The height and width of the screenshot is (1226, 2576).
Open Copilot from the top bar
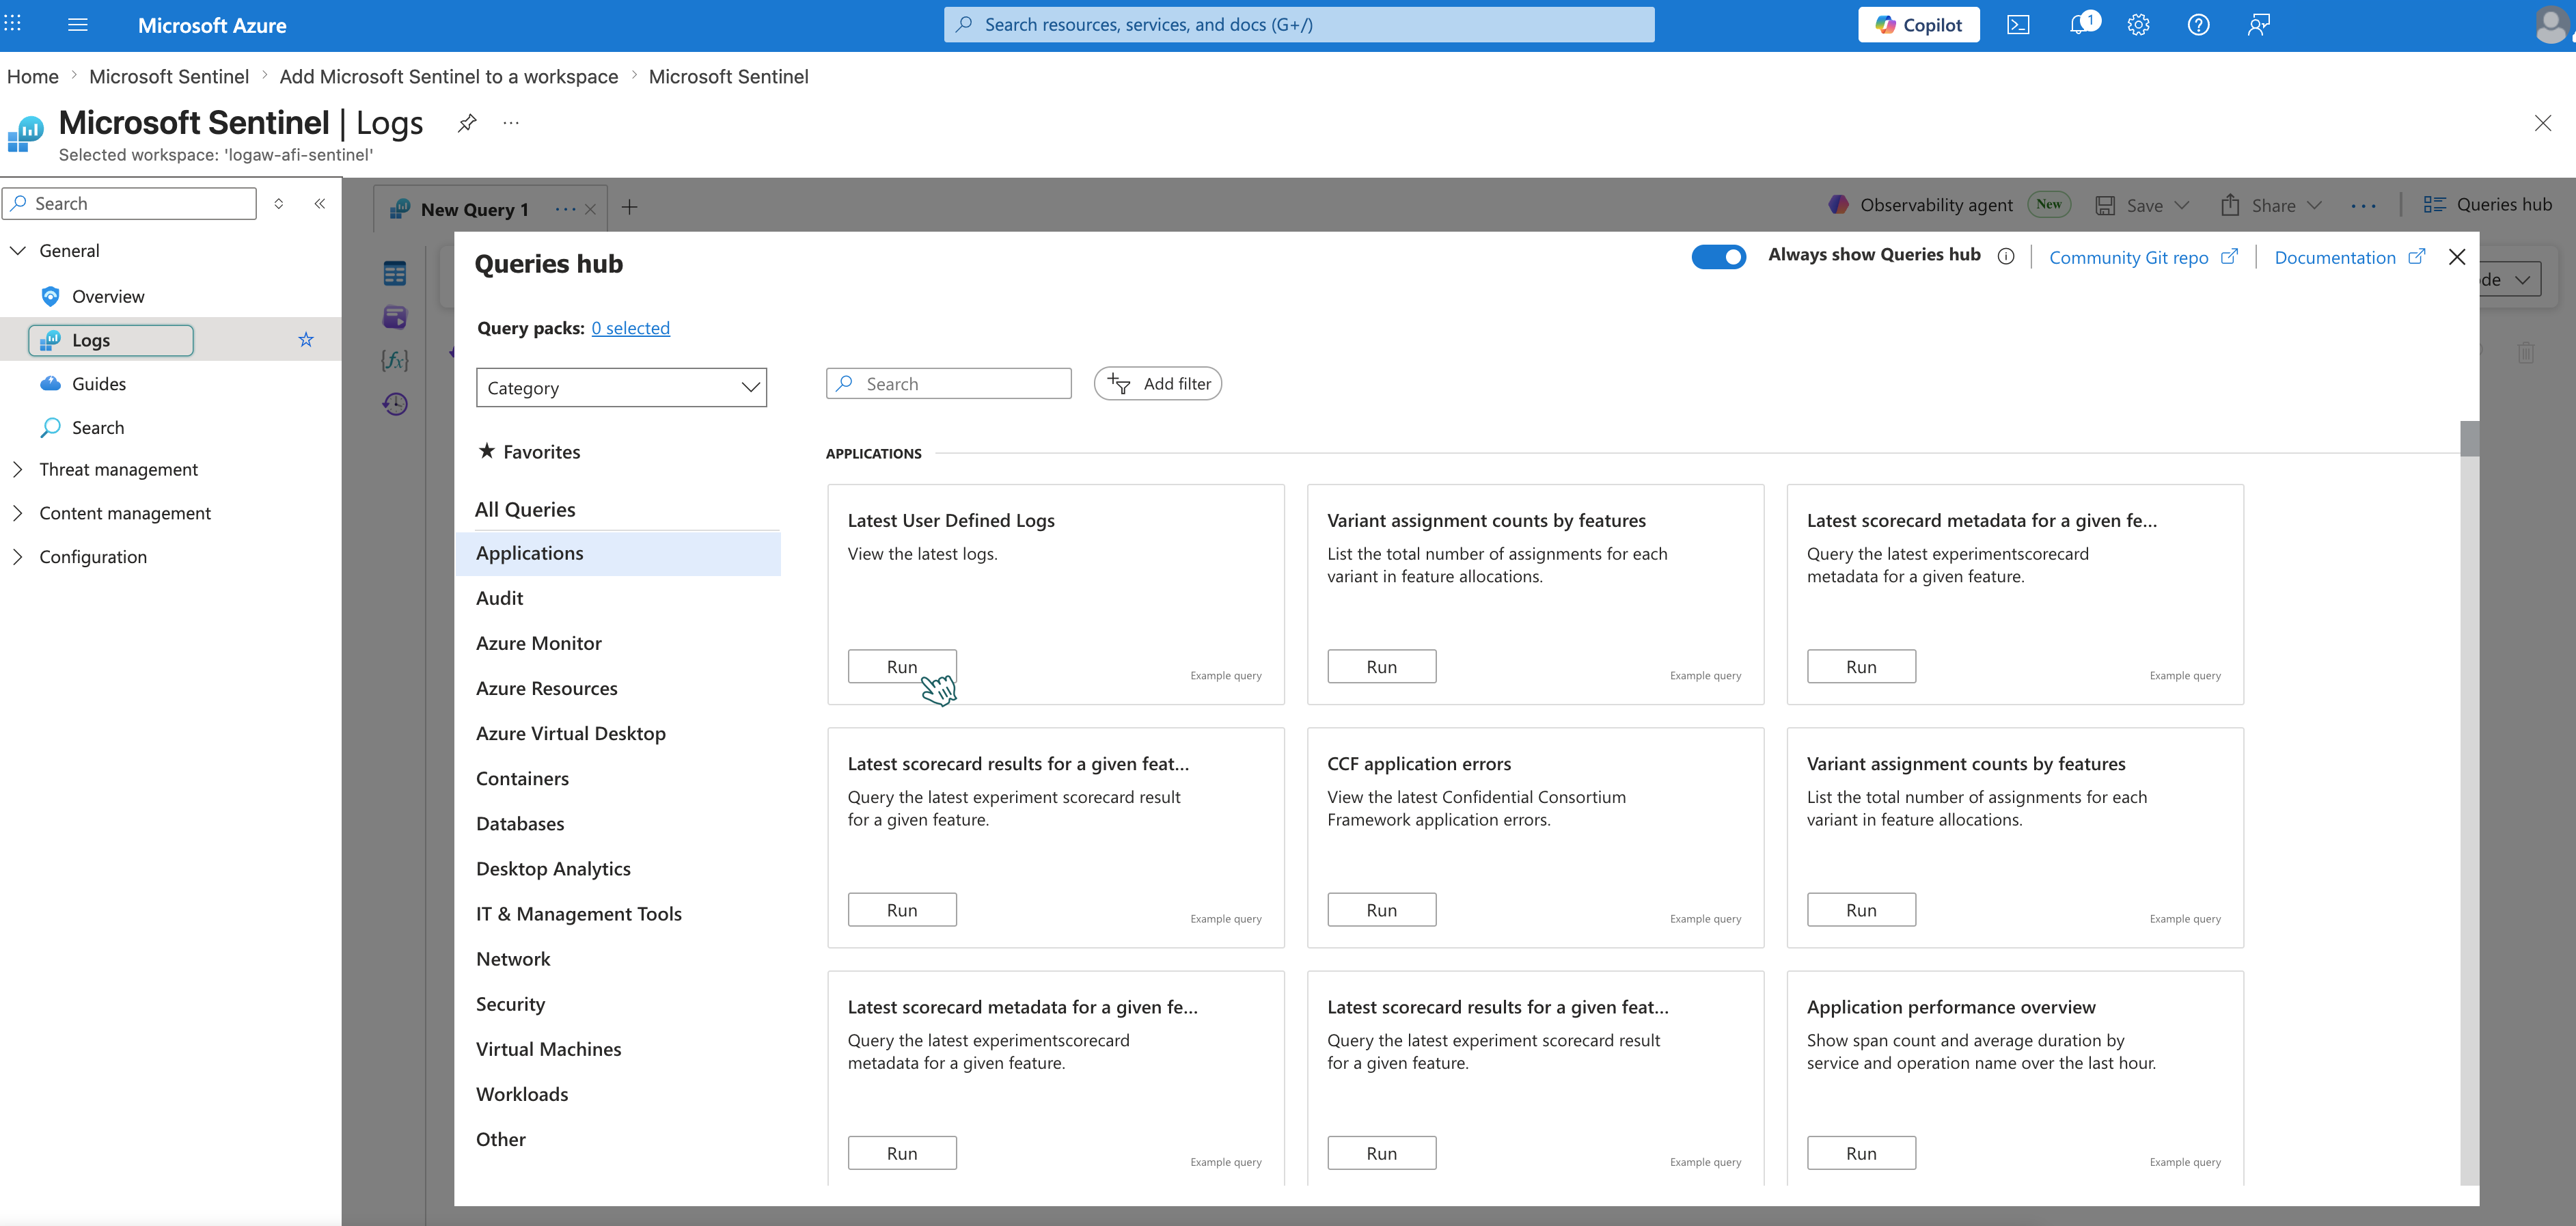1918,25
